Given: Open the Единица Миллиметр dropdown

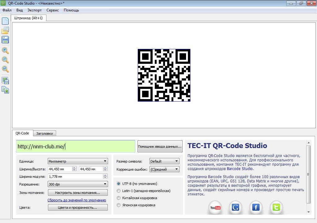Looking at the screenshot, I should pyautogui.click(x=78, y=161).
